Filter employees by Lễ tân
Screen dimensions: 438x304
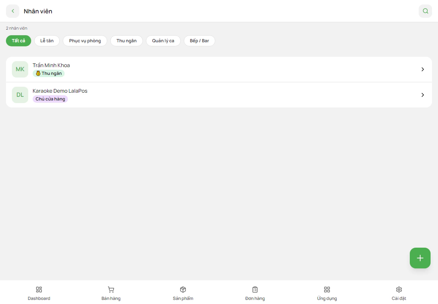coord(47,41)
